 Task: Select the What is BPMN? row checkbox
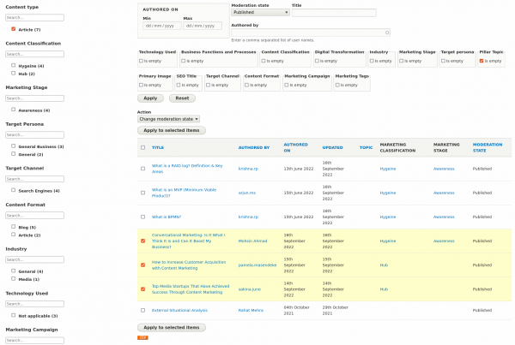coord(142,217)
